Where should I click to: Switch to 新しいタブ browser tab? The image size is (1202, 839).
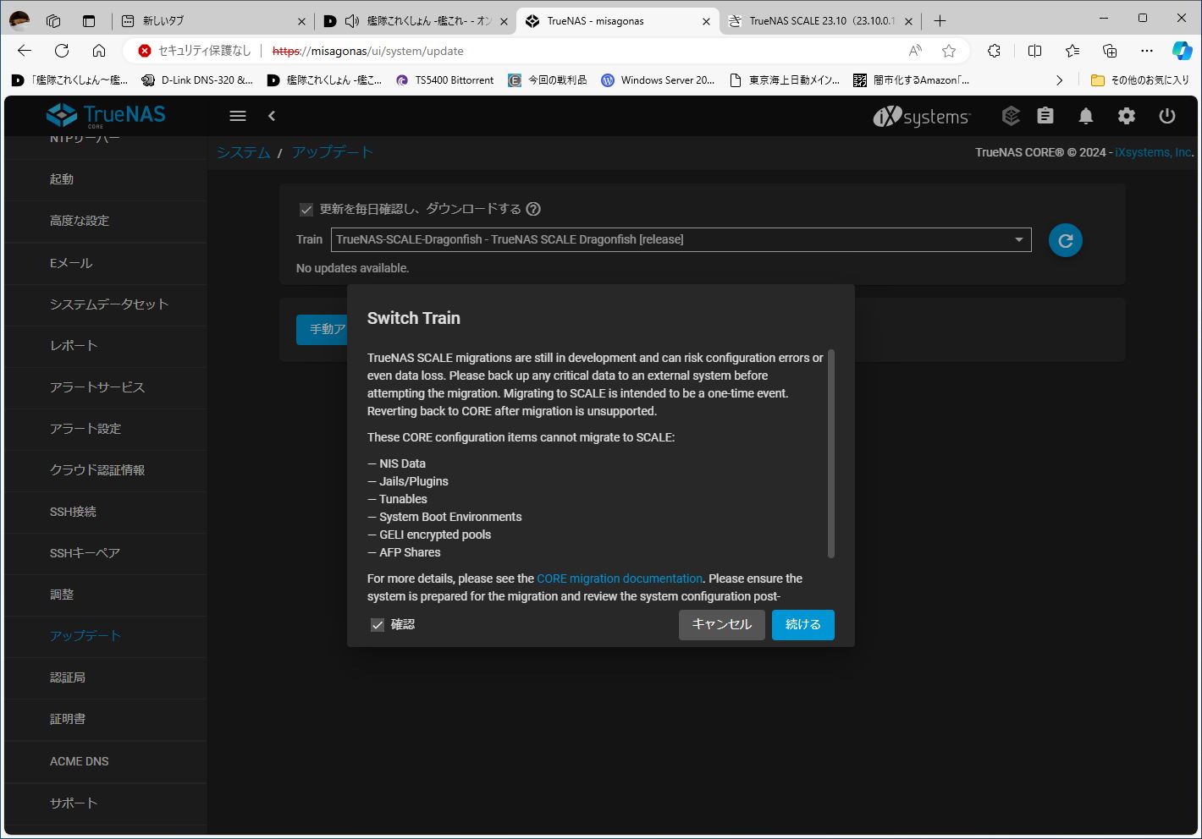coord(212,21)
